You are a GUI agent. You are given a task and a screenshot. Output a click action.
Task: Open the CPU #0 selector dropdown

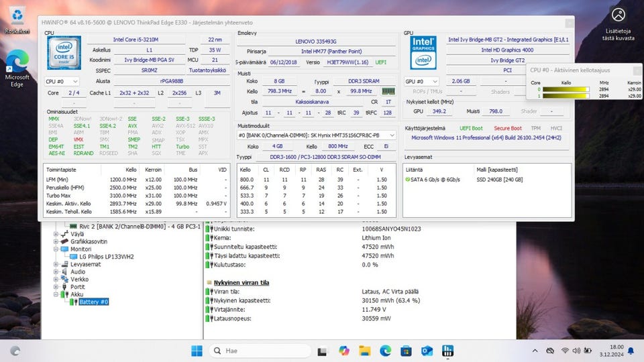click(62, 81)
